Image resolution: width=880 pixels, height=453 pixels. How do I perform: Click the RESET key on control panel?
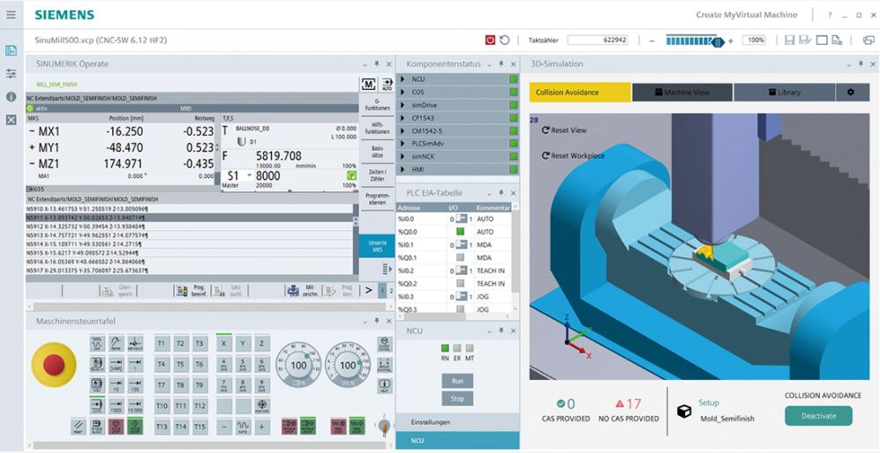[79, 427]
